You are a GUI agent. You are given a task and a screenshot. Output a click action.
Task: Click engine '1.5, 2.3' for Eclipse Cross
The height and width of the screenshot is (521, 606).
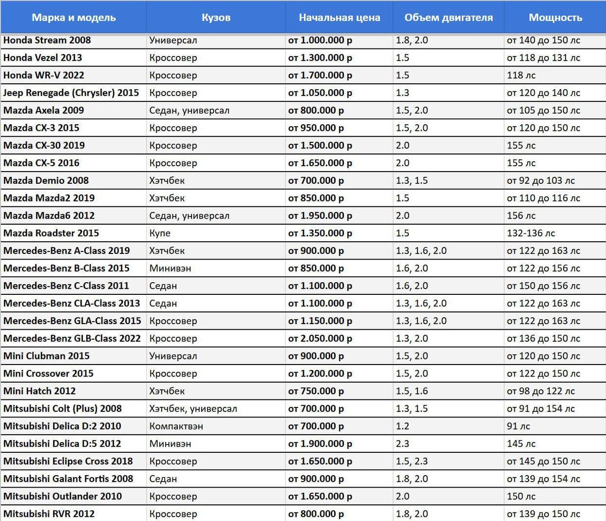(448, 461)
